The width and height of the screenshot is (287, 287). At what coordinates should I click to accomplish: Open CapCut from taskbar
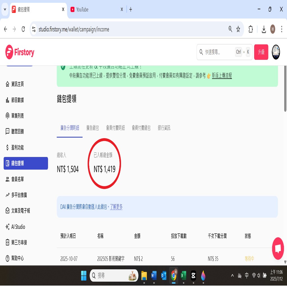click(193, 275)
